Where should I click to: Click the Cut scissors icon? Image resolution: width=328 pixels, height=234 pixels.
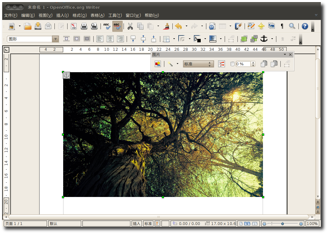click(x=130, y=26)
